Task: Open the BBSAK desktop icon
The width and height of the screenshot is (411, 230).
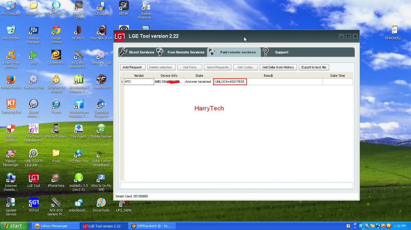Action: 124,8
